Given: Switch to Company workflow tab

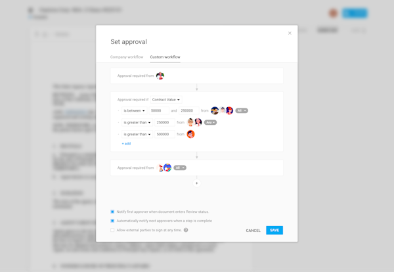Looking at the screenshot, I should 127,57.
